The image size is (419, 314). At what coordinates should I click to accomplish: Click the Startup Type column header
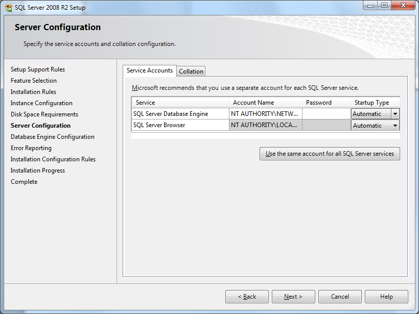tap(375, 103)
